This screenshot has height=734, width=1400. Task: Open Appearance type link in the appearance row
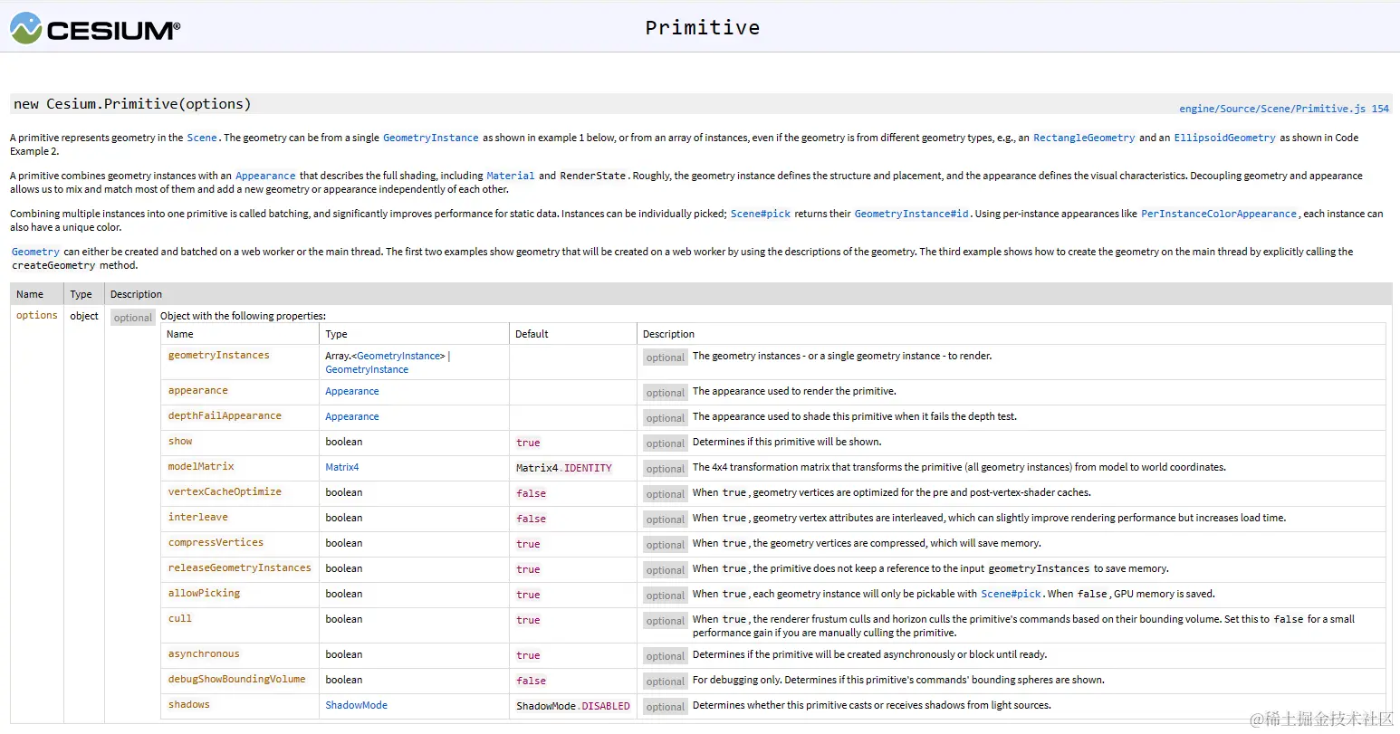coord(352,391)
